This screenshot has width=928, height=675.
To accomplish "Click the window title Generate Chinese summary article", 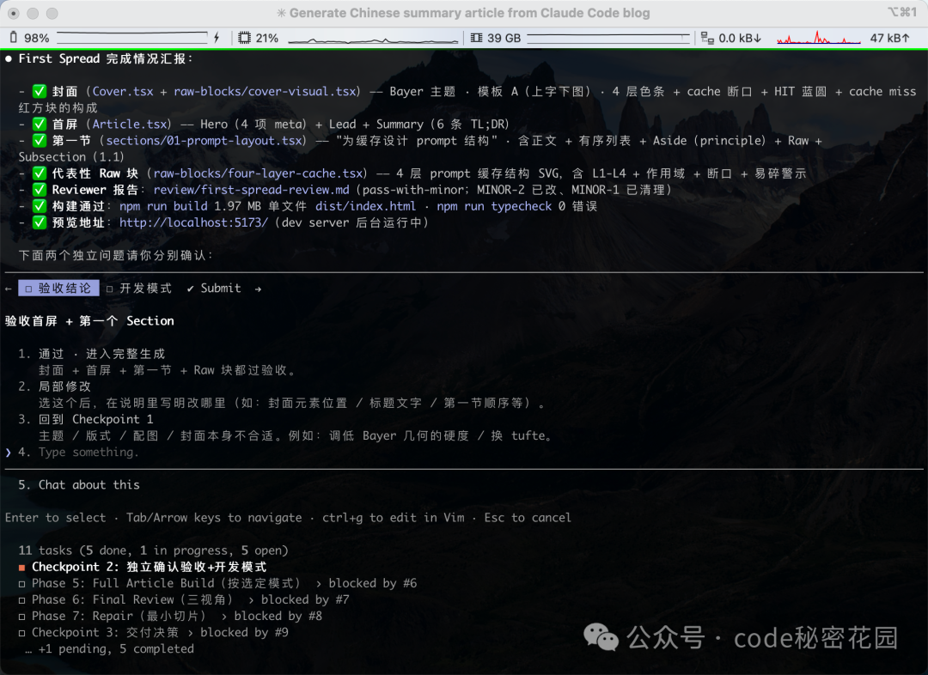I will pos(469,13).
